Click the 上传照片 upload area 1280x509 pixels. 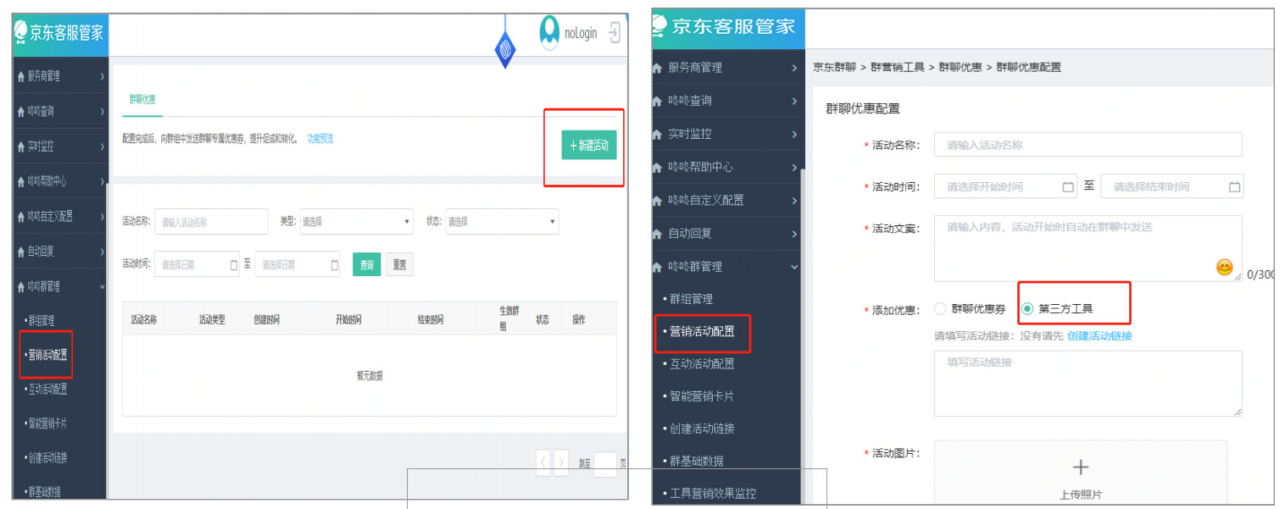coord(1081,473)
